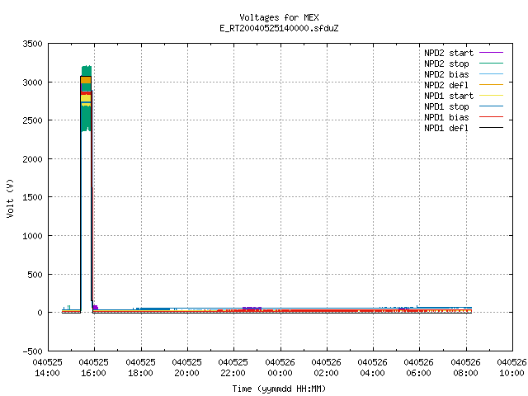Click the 2000 y-axis tick label

click(33, 159)
